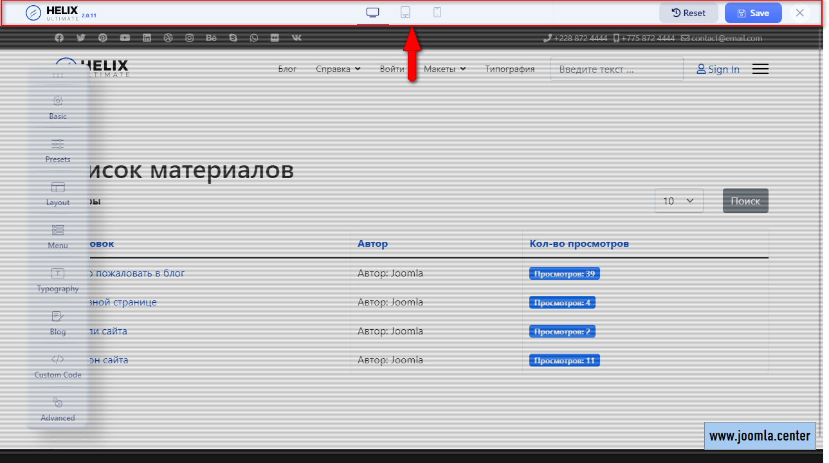Screen dimensions: 829x463
Task: Click the Save button
Action: point(753,13)
